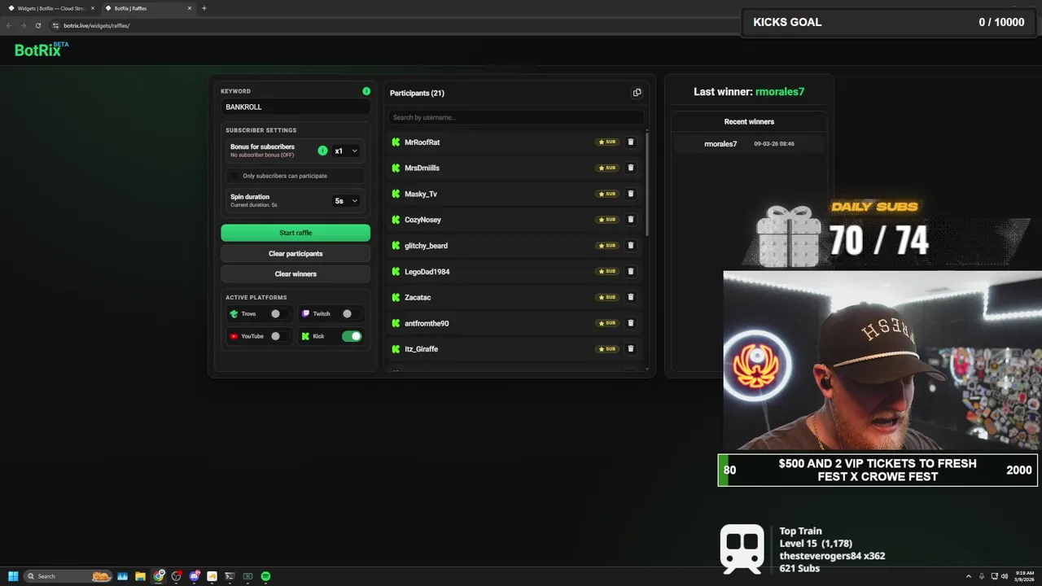Click Clear winners button
Image resolution: width=1042 pixels, height=586 pixels.
[x=296, y=273]
